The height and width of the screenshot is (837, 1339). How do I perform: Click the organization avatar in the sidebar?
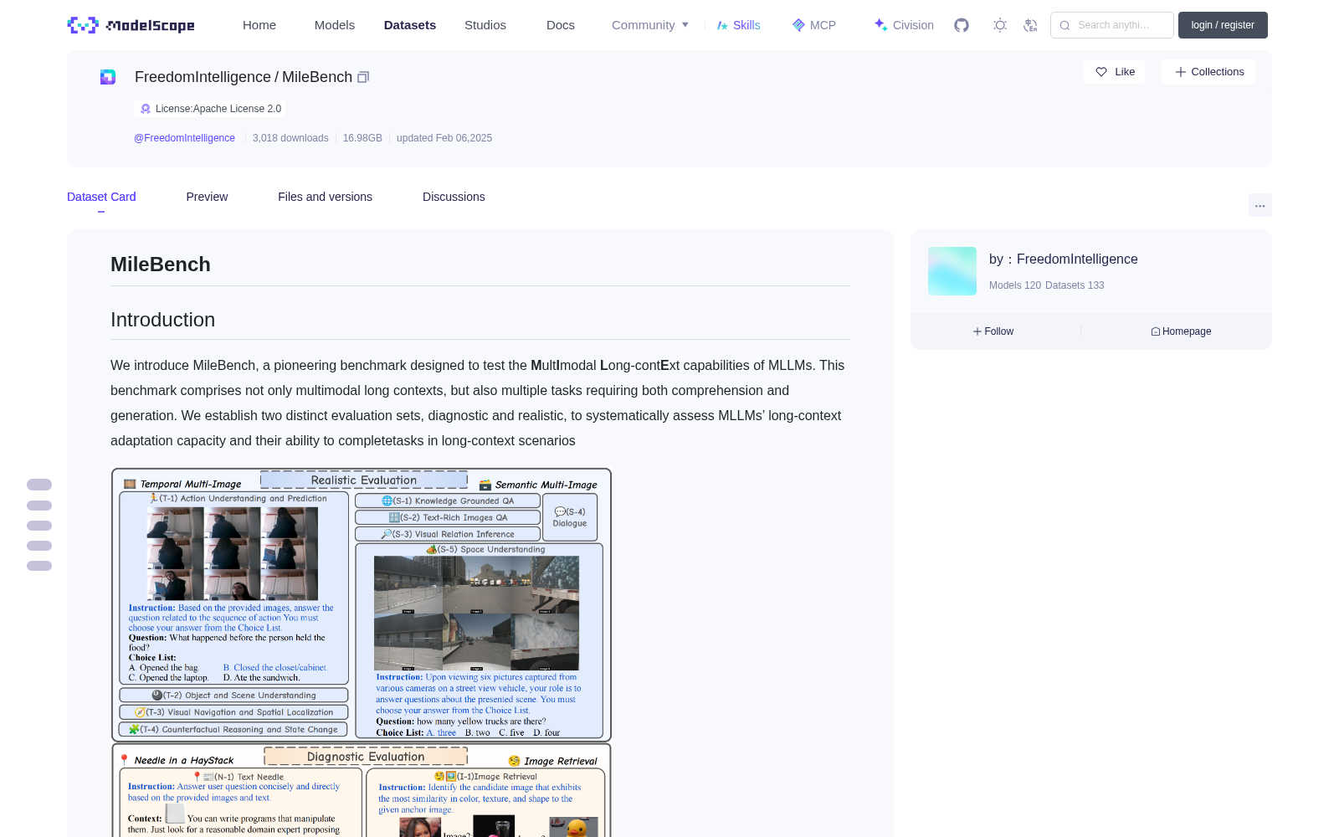[x=952, y=271]
